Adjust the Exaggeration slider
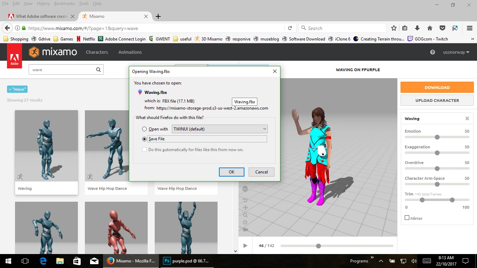The width and height of the screenshot is (477, 268). click(x=437, y=153)
